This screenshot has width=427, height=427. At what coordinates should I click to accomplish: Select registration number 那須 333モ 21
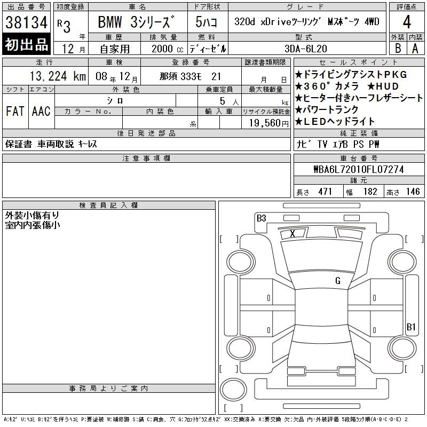pyautogui.click(x=191, y=76)
